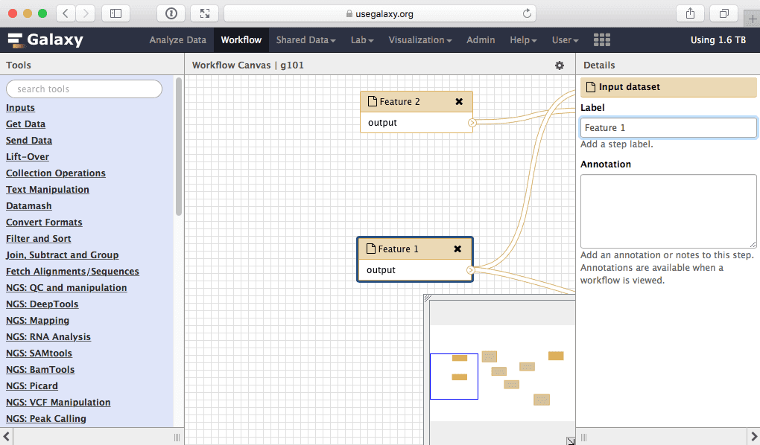Click Feature 1 output connector terminal
760x445 pixels.
pos(472,270)
